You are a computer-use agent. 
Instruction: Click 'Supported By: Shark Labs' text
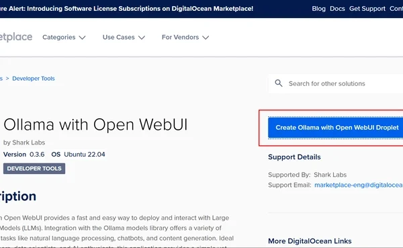click(307, 175)
